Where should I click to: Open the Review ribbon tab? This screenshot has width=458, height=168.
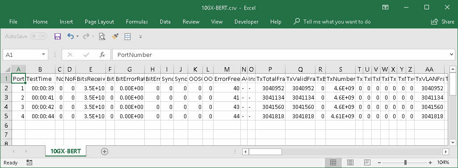[x=191, y=22]
